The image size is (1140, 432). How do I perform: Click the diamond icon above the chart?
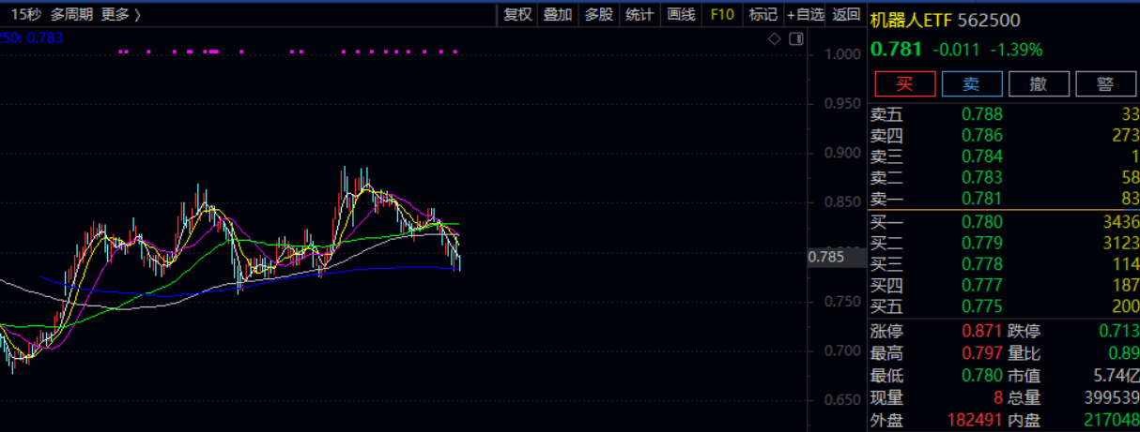tap(775, 38)
